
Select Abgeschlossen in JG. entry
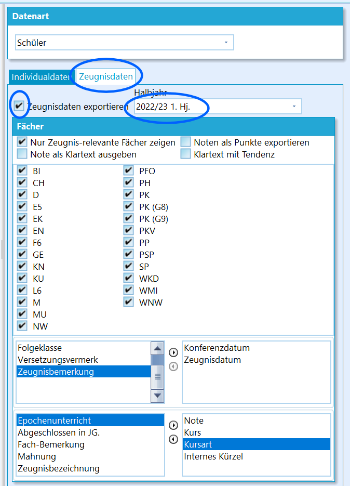90,432
